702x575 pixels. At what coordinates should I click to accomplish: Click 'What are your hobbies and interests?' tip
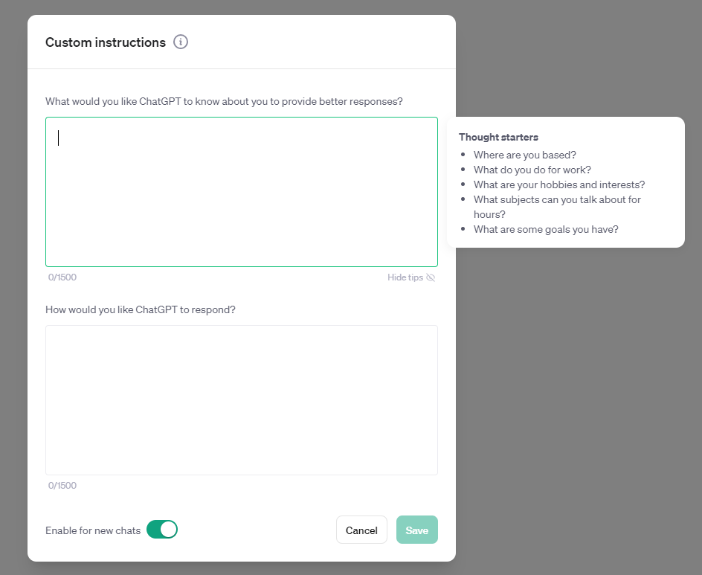(x=558, y=184)
